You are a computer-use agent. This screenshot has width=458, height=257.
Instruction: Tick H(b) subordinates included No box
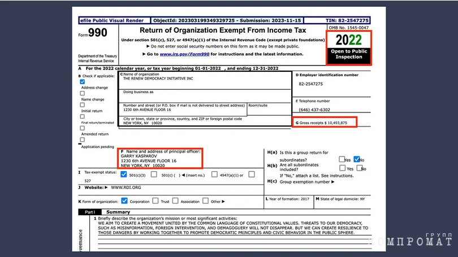point(360,168)
